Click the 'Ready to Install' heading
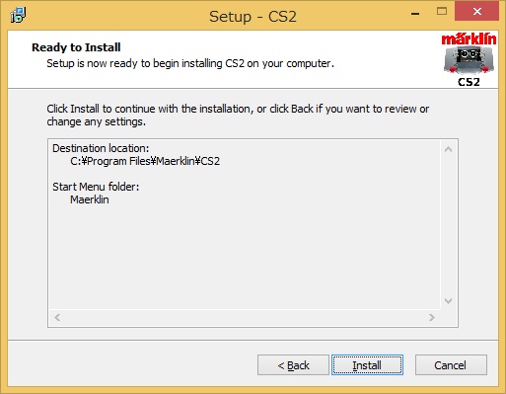506x394 pixels. tap(76, 47)
